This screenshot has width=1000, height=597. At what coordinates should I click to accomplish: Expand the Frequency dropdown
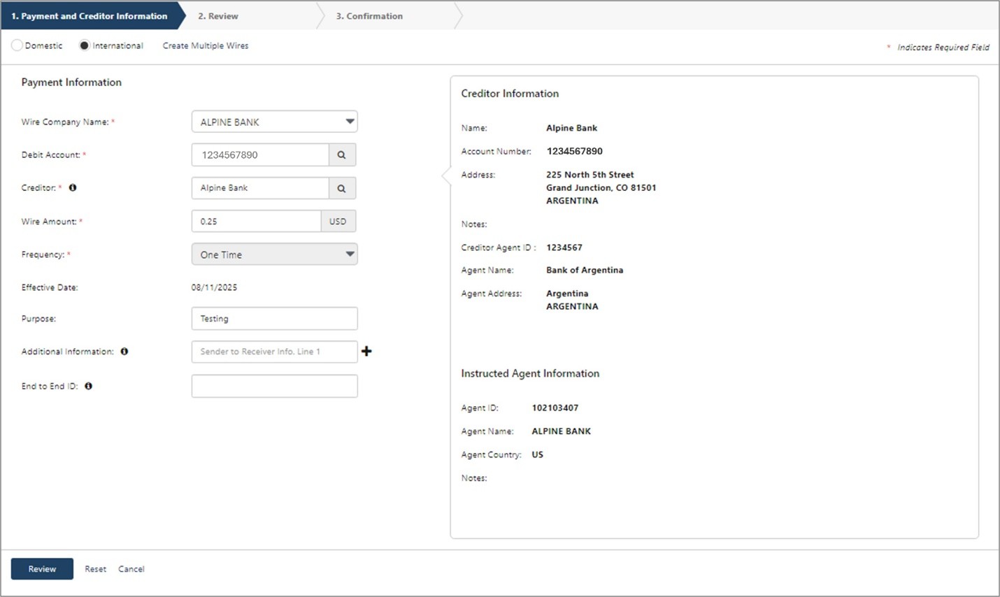[274, 254]
